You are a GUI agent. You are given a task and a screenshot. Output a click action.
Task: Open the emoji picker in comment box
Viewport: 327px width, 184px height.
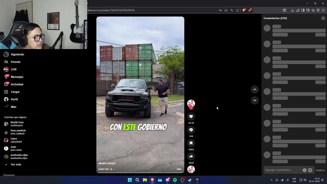310,170
